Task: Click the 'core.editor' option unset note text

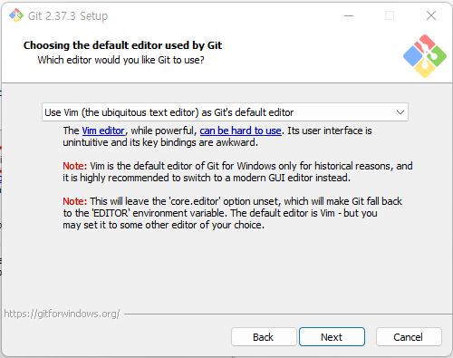Action: [x=233, y=213]
